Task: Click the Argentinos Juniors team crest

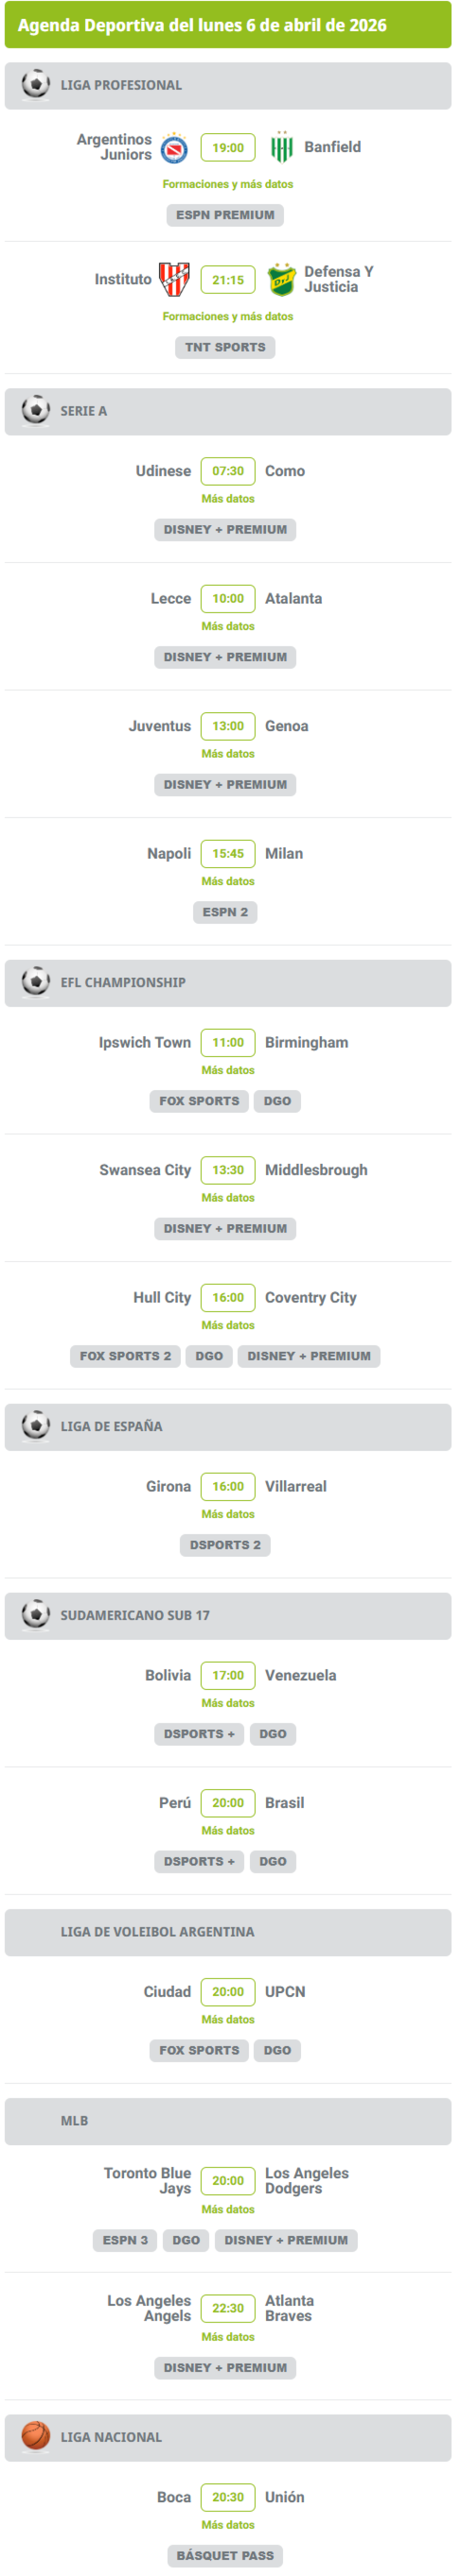Action: point(175,148)
